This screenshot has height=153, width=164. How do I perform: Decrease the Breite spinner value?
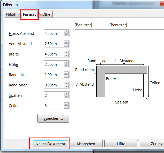click(66, 55)
